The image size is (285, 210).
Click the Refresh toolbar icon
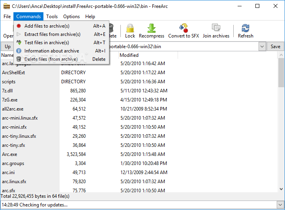[246, 28]
